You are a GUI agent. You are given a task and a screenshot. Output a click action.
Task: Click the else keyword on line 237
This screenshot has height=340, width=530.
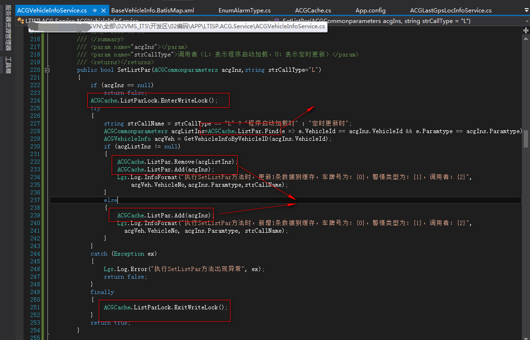pyautogui.click(x=111, y=200)
